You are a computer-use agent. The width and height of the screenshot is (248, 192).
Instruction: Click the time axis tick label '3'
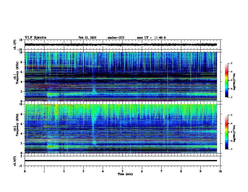coord(83,171)
